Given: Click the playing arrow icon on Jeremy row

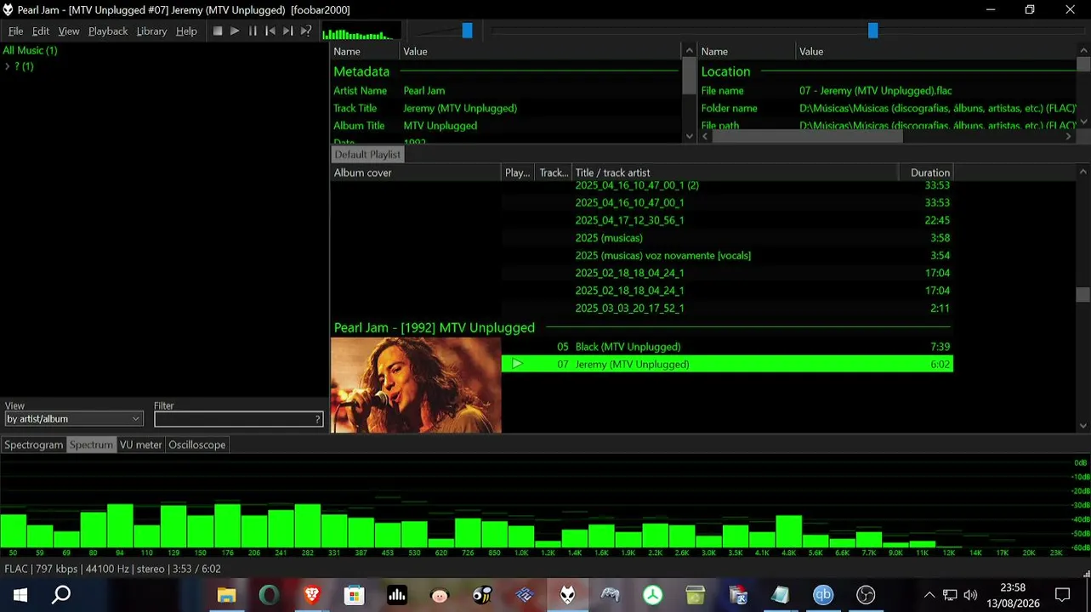Looking at the screenshot, I should 516,364.
